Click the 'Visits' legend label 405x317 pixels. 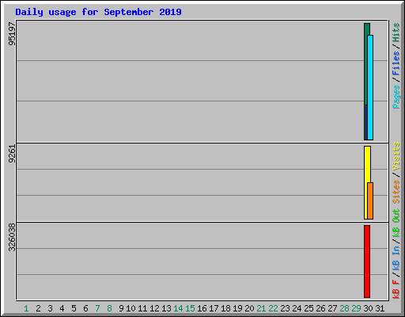click(396, 156)
